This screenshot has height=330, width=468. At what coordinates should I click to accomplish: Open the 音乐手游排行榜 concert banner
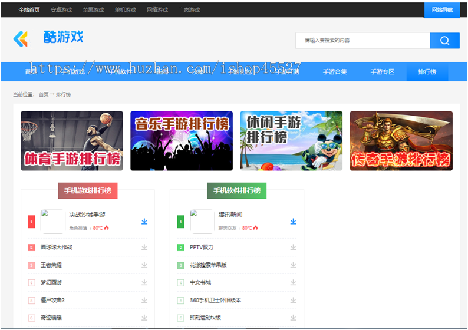coord(182,141)
